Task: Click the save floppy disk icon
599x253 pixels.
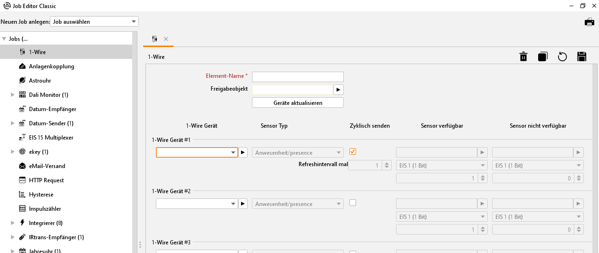Action: pyautogui.click(x=581, y=57)
